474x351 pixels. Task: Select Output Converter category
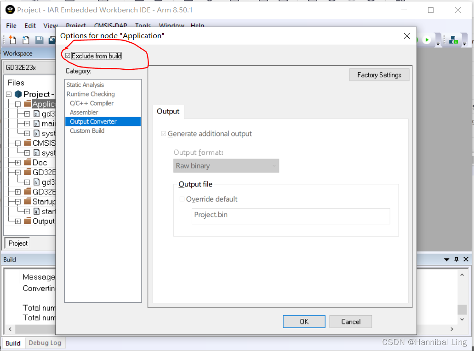pyautogui.click(x=103, y=121)
